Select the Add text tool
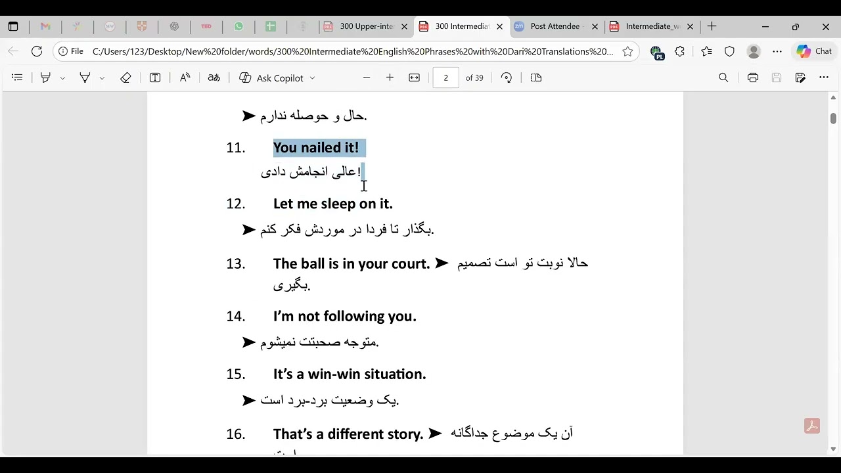This screenshot has width=841, height=473. [155, 78]
